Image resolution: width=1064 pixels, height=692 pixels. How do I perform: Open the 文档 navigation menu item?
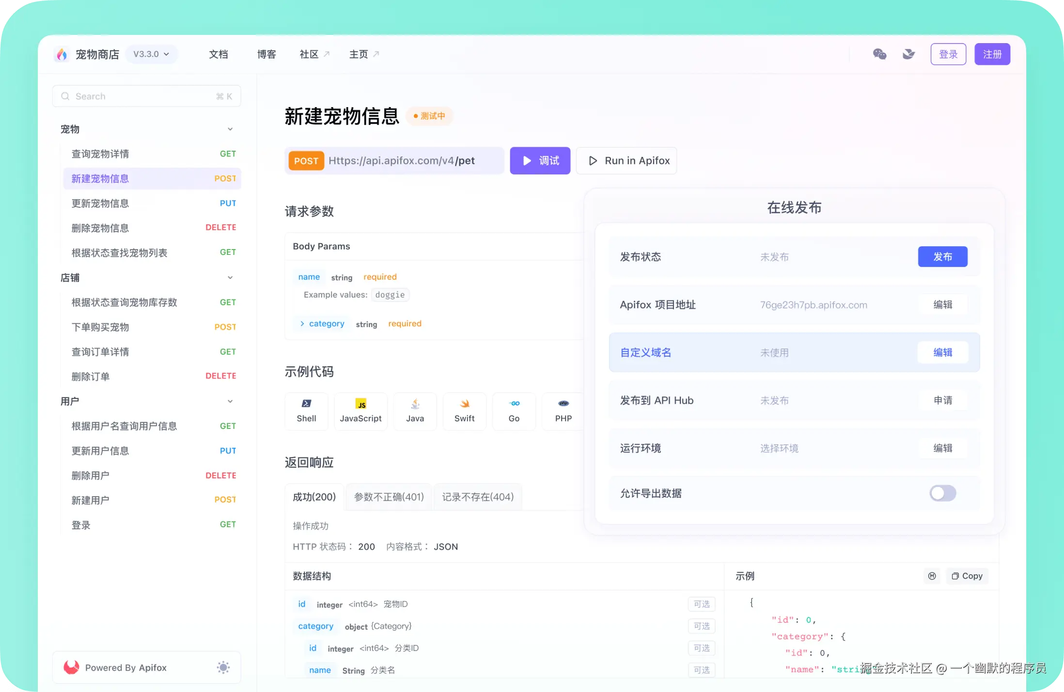pyautogui.click(x=218, y=54)
